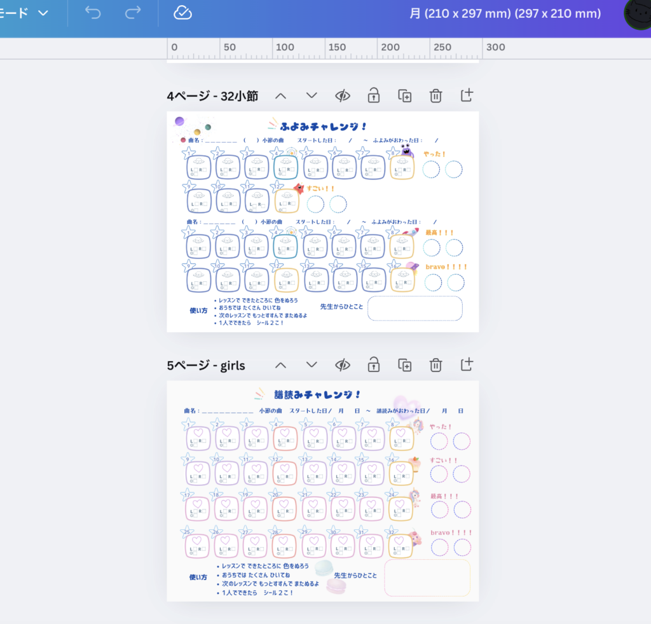The width and height of the screenshot is (651, 624).
Task: Duplicate page 5 girls
Action: click(x=404, y=364)
